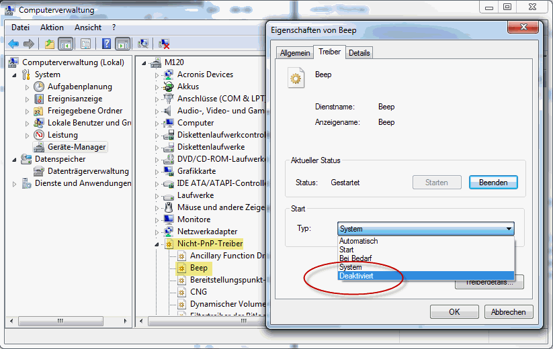
Task: Open the Aktion menu
Action: pos(52,28)
